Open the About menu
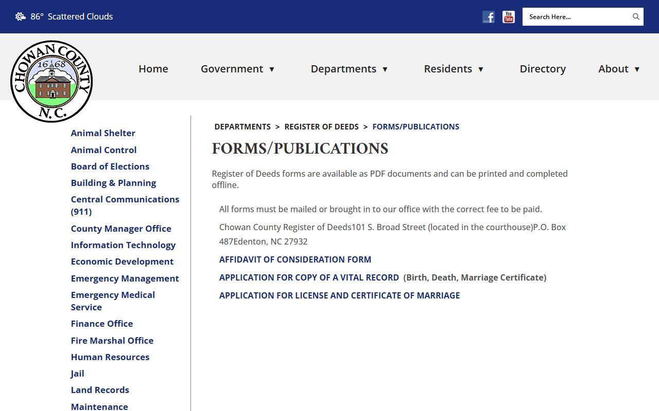The image size is (659, 411). (613, 69)
